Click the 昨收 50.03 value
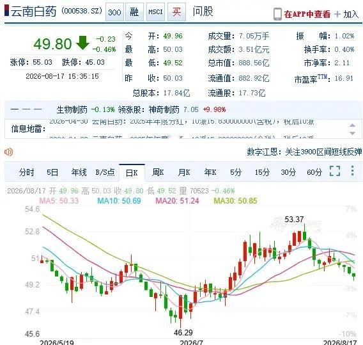The height and width of the screenshot is (345, 363). point(173,78)
